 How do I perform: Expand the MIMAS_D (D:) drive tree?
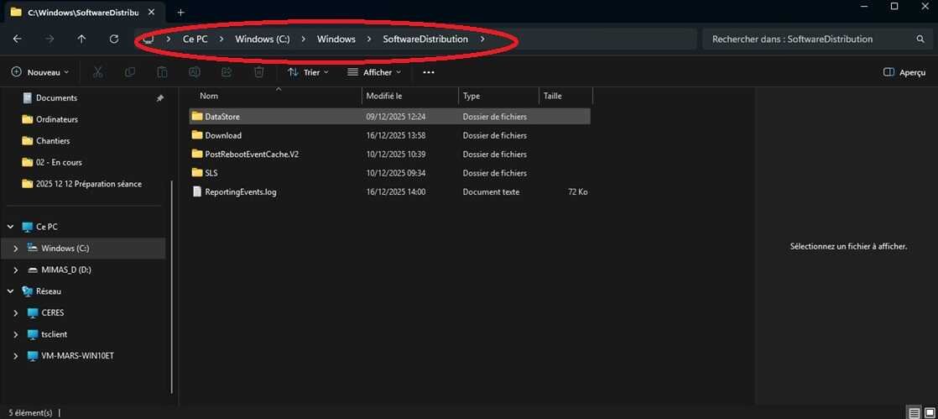pos(16,270)
